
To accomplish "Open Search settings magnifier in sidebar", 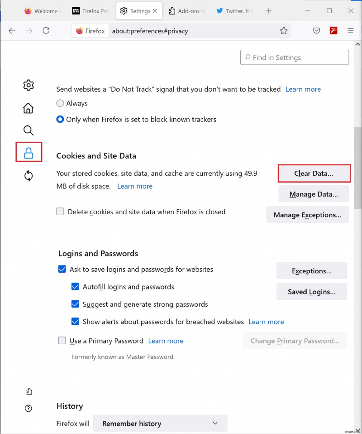I will 29,131.
